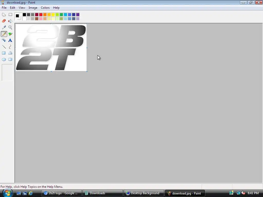The width and height of the screenshot is (263, 197).
Task: Click the foreground color indicator box
Action: click(x=17, y=16)
